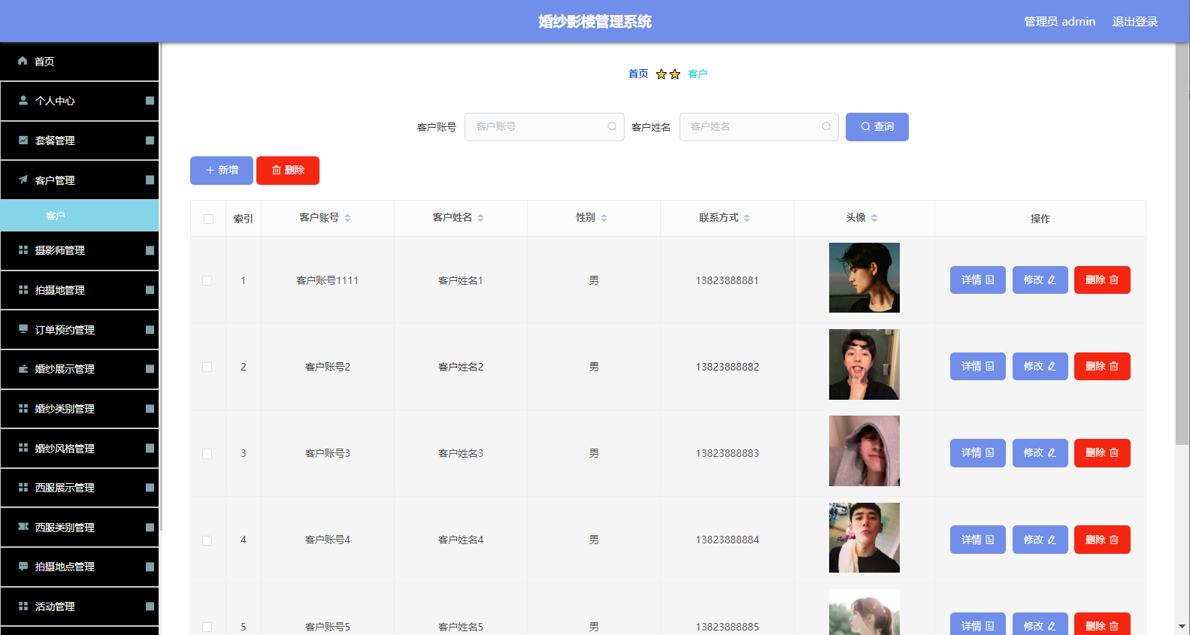Click the magnifier icon in 客户账号 search field
This screenshot has width=1190, height=635.
click(x=612, y=126)
